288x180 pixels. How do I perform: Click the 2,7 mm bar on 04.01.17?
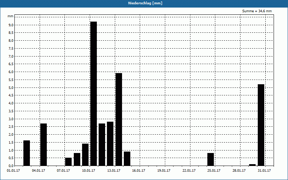click(x=44, y=145)
